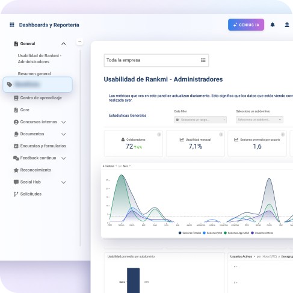The image size is (293, 293).
Task: Open the notifications bell
Action: pos(273,25)
